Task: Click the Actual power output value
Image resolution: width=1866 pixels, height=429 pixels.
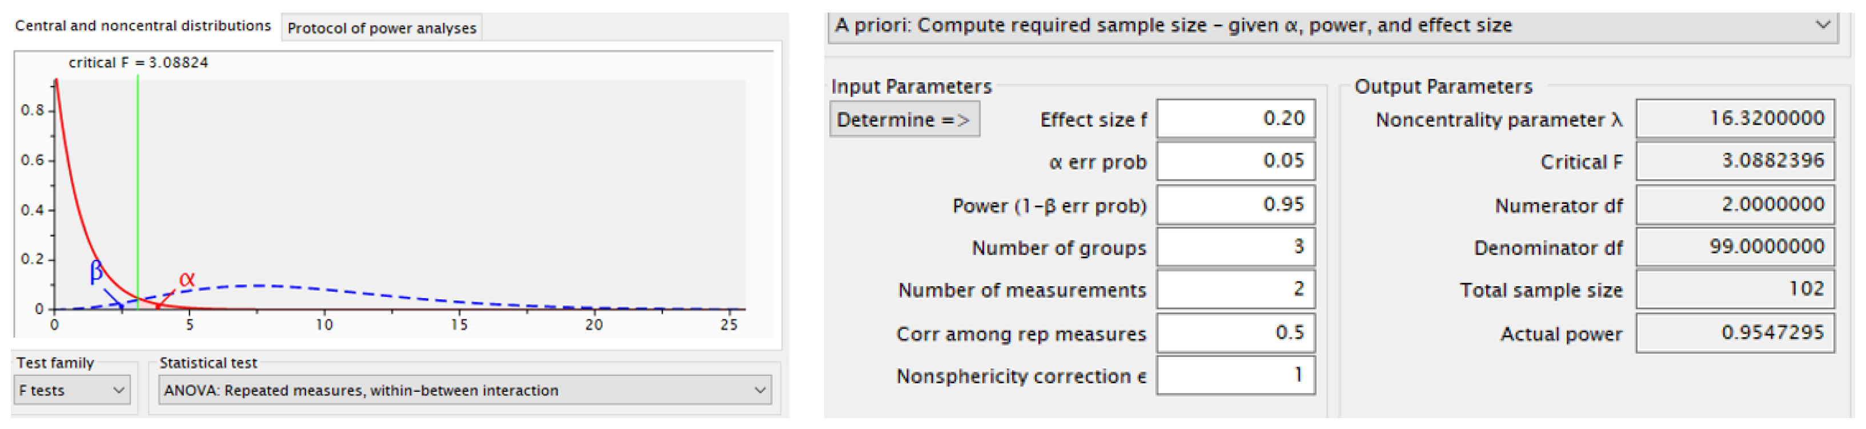Action: (x=1734, y=332)
